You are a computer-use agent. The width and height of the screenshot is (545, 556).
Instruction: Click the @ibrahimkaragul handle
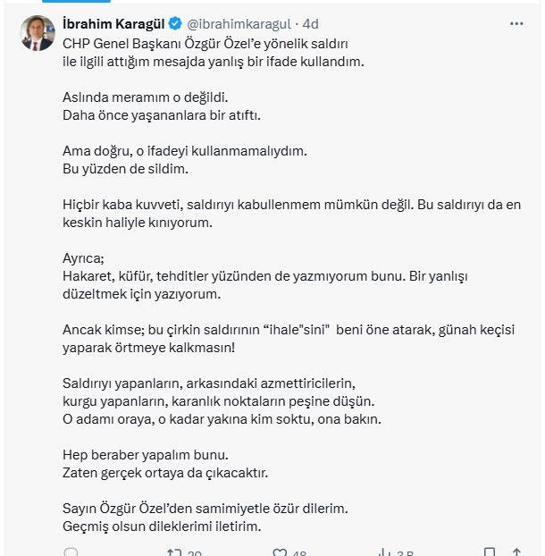239,24
